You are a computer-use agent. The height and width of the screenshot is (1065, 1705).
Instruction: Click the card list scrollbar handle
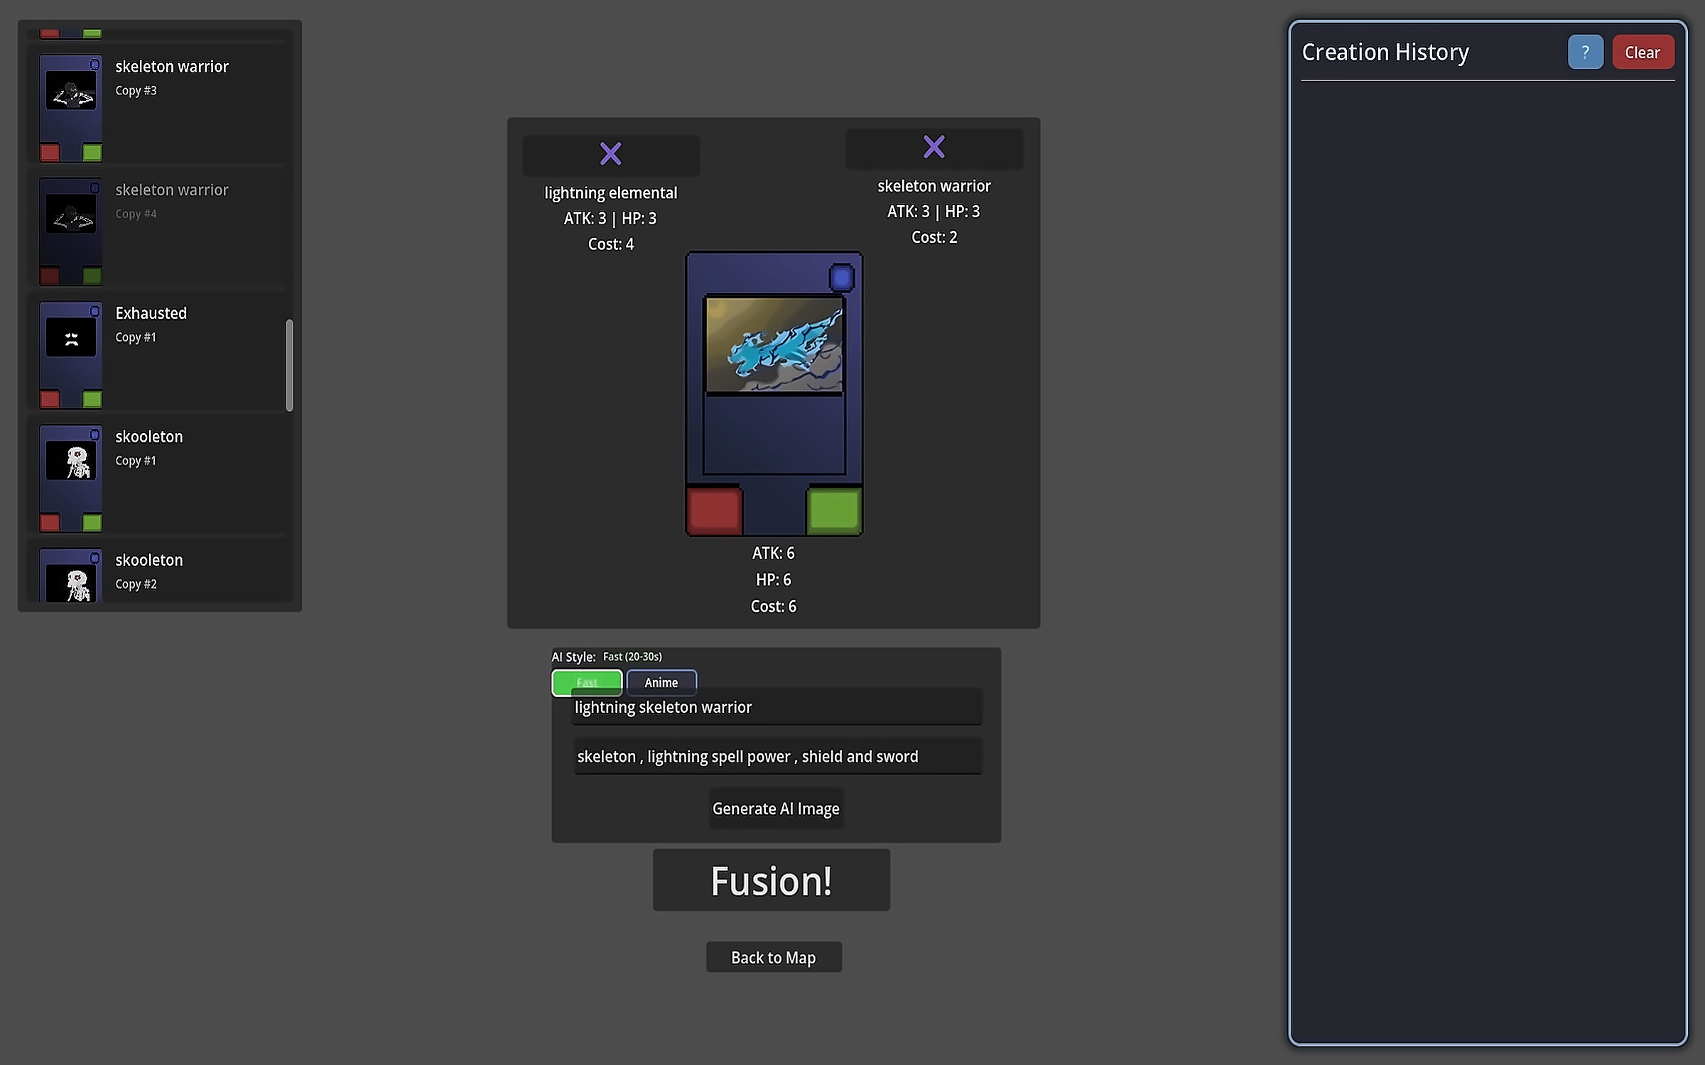click(x=289, y=365)
